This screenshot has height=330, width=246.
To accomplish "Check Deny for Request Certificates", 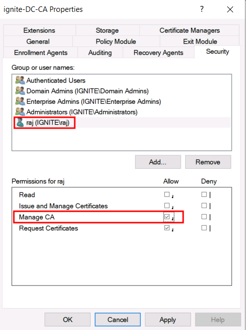I will [x=204, y=228].
